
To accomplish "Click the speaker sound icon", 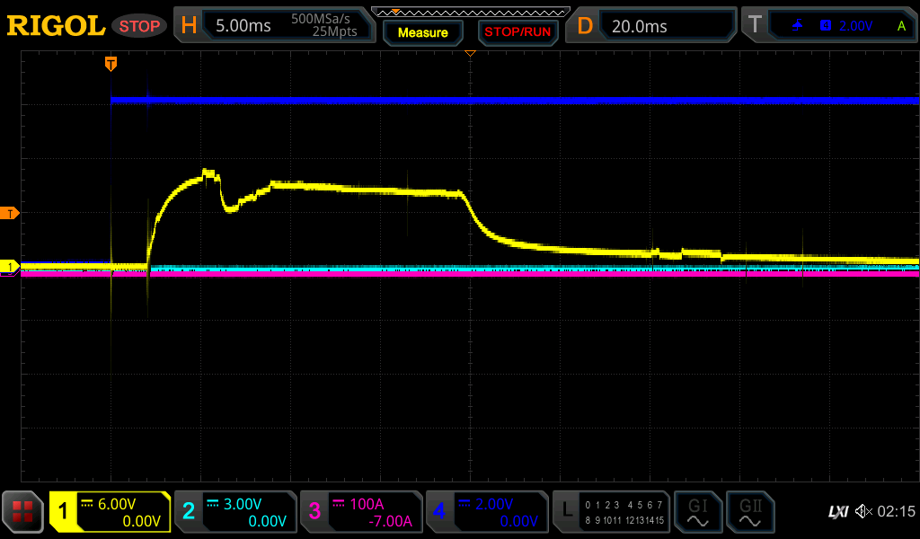I will click(x=862, y=512).
